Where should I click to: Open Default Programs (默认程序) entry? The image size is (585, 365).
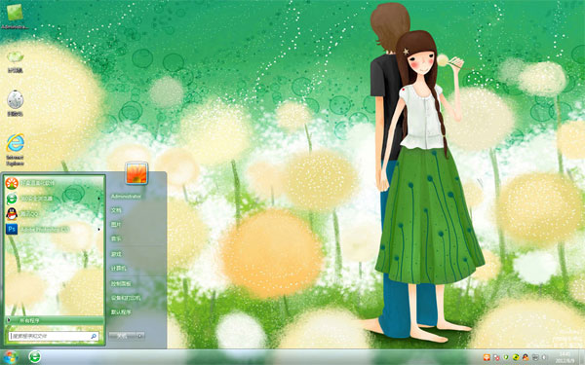coord(121,312)
